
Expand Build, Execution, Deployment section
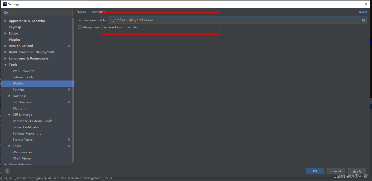click(x=6, y=52)
